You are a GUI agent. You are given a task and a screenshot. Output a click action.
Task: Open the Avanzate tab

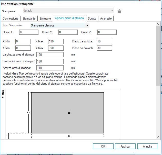pyautogui.click(x=106, y=19)
